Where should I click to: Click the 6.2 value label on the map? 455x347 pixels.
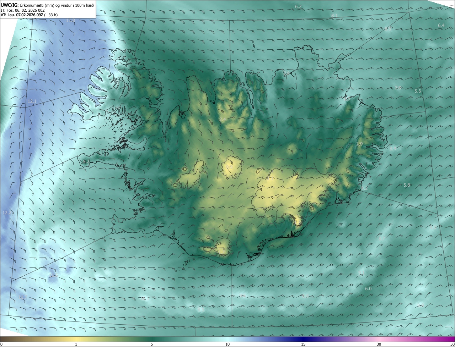[298, 7]
